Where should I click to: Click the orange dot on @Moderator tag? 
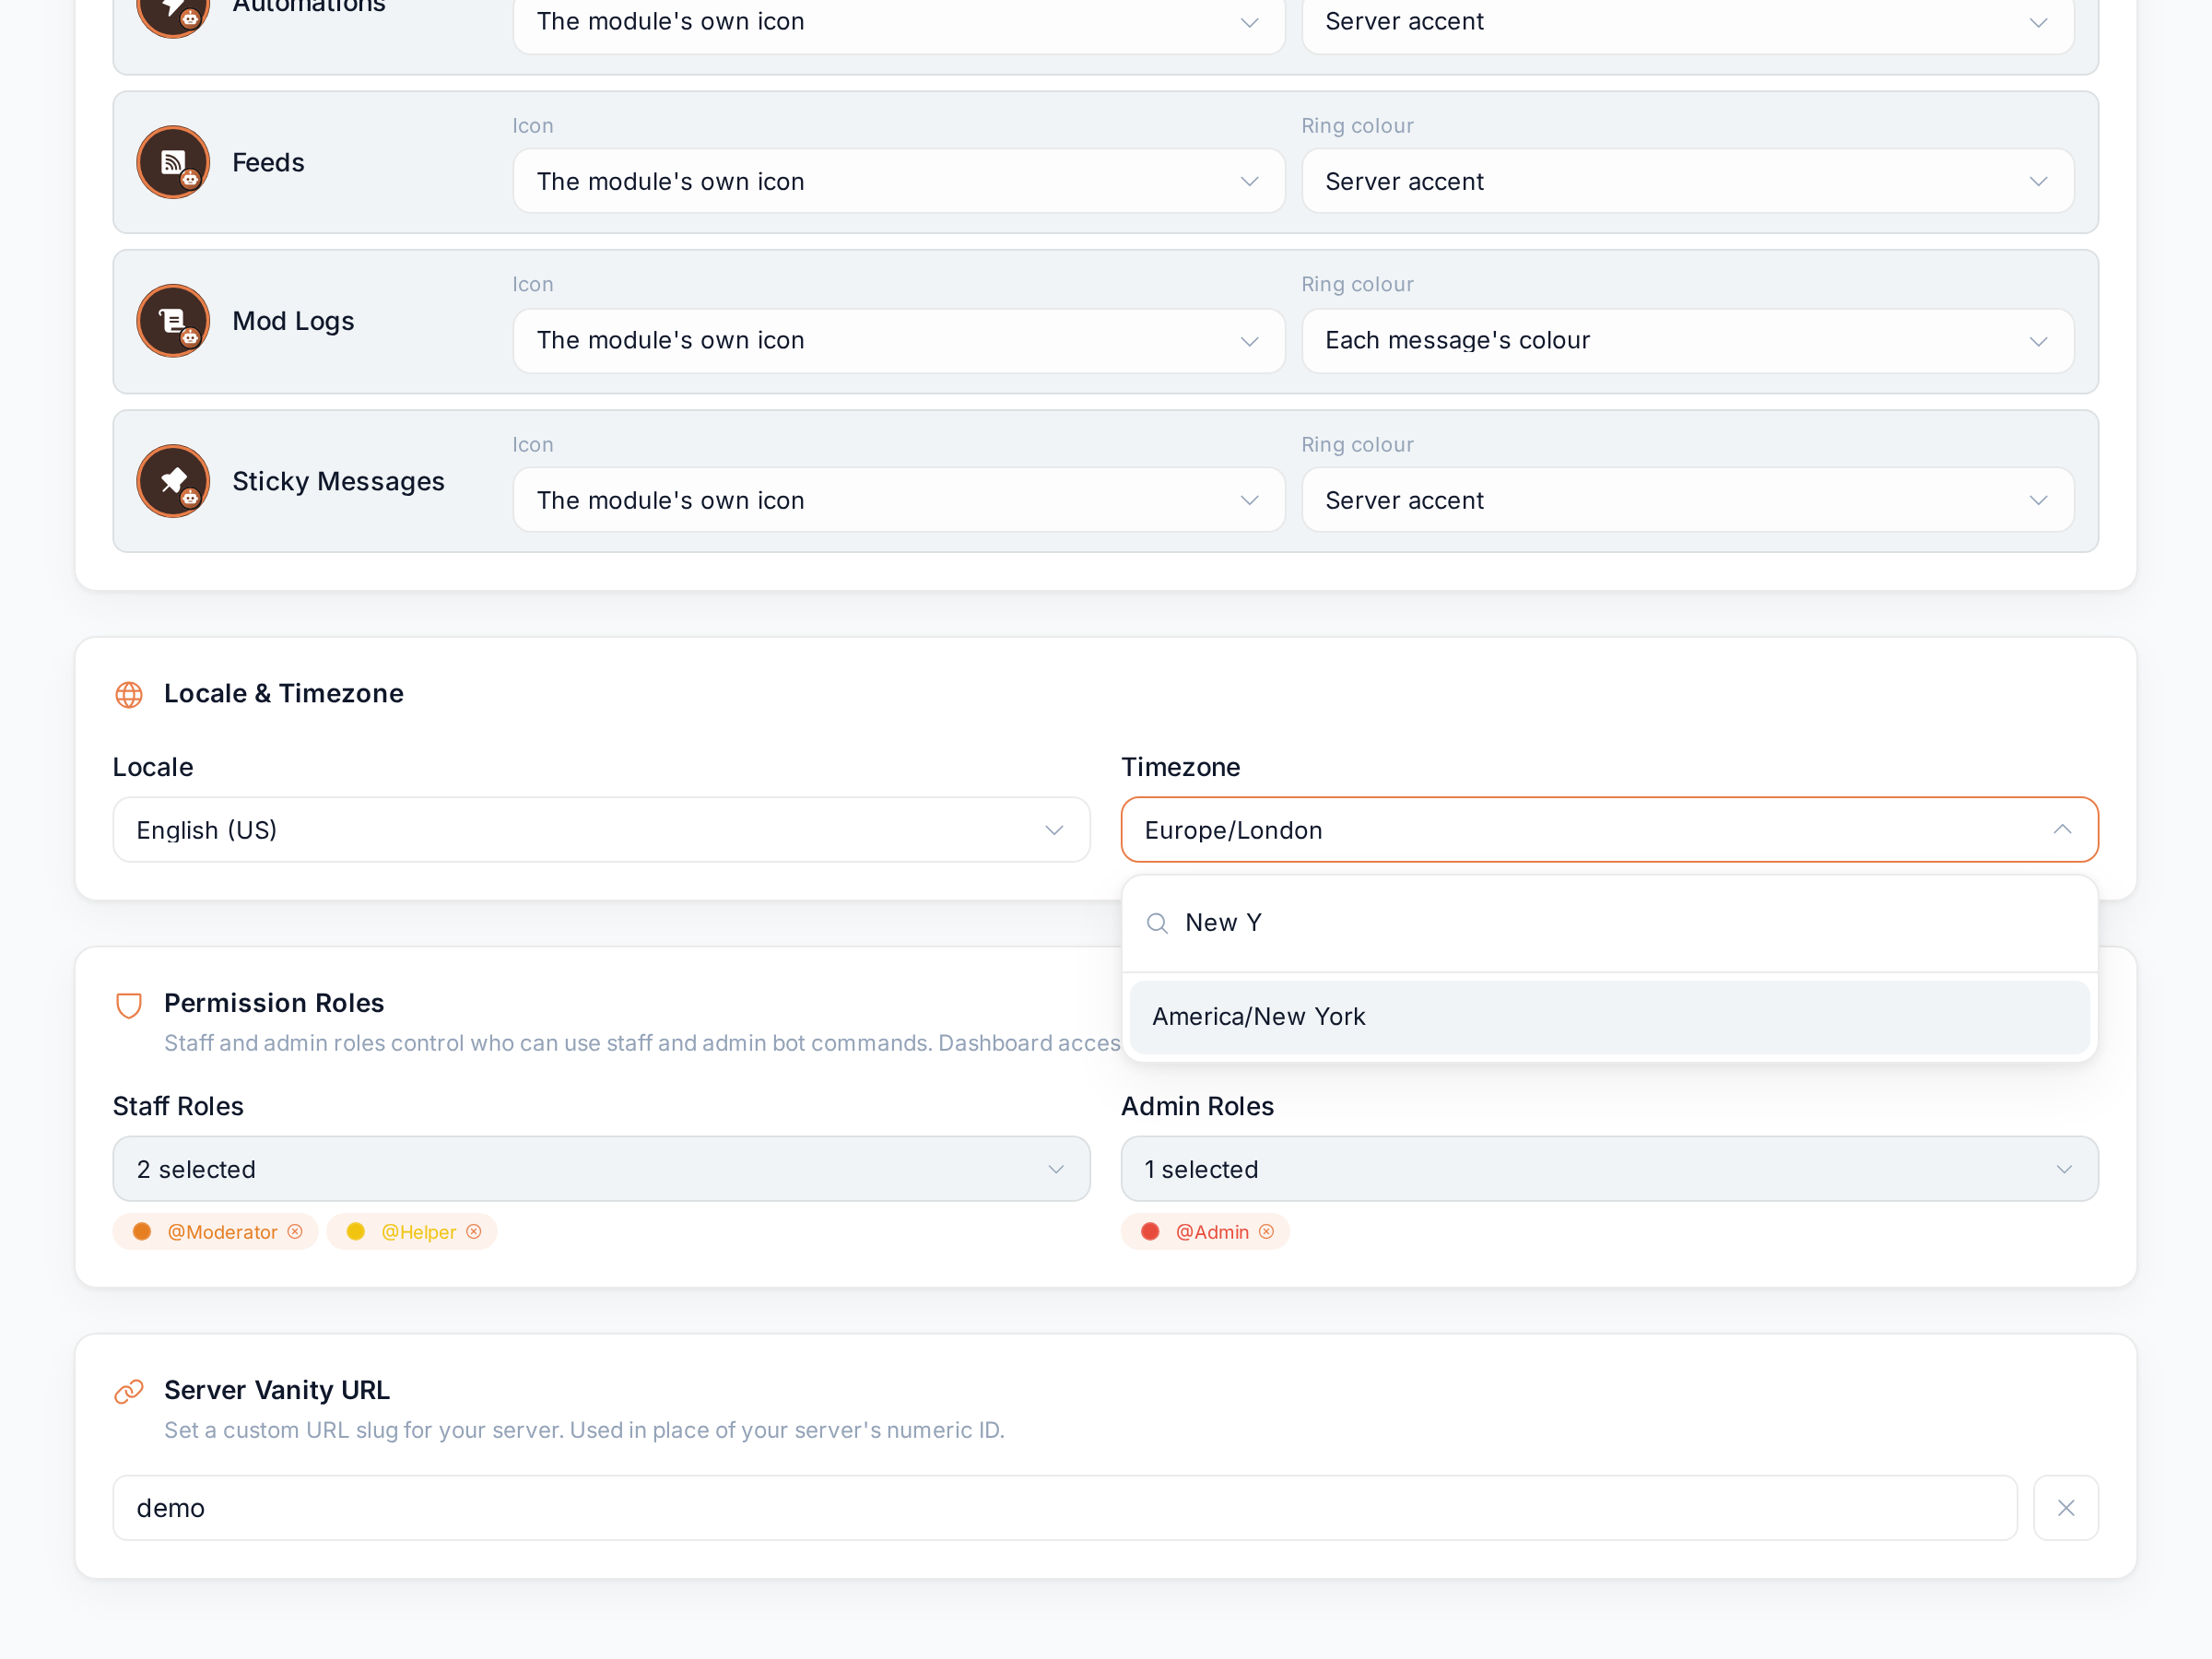(x=142, y=1231)
